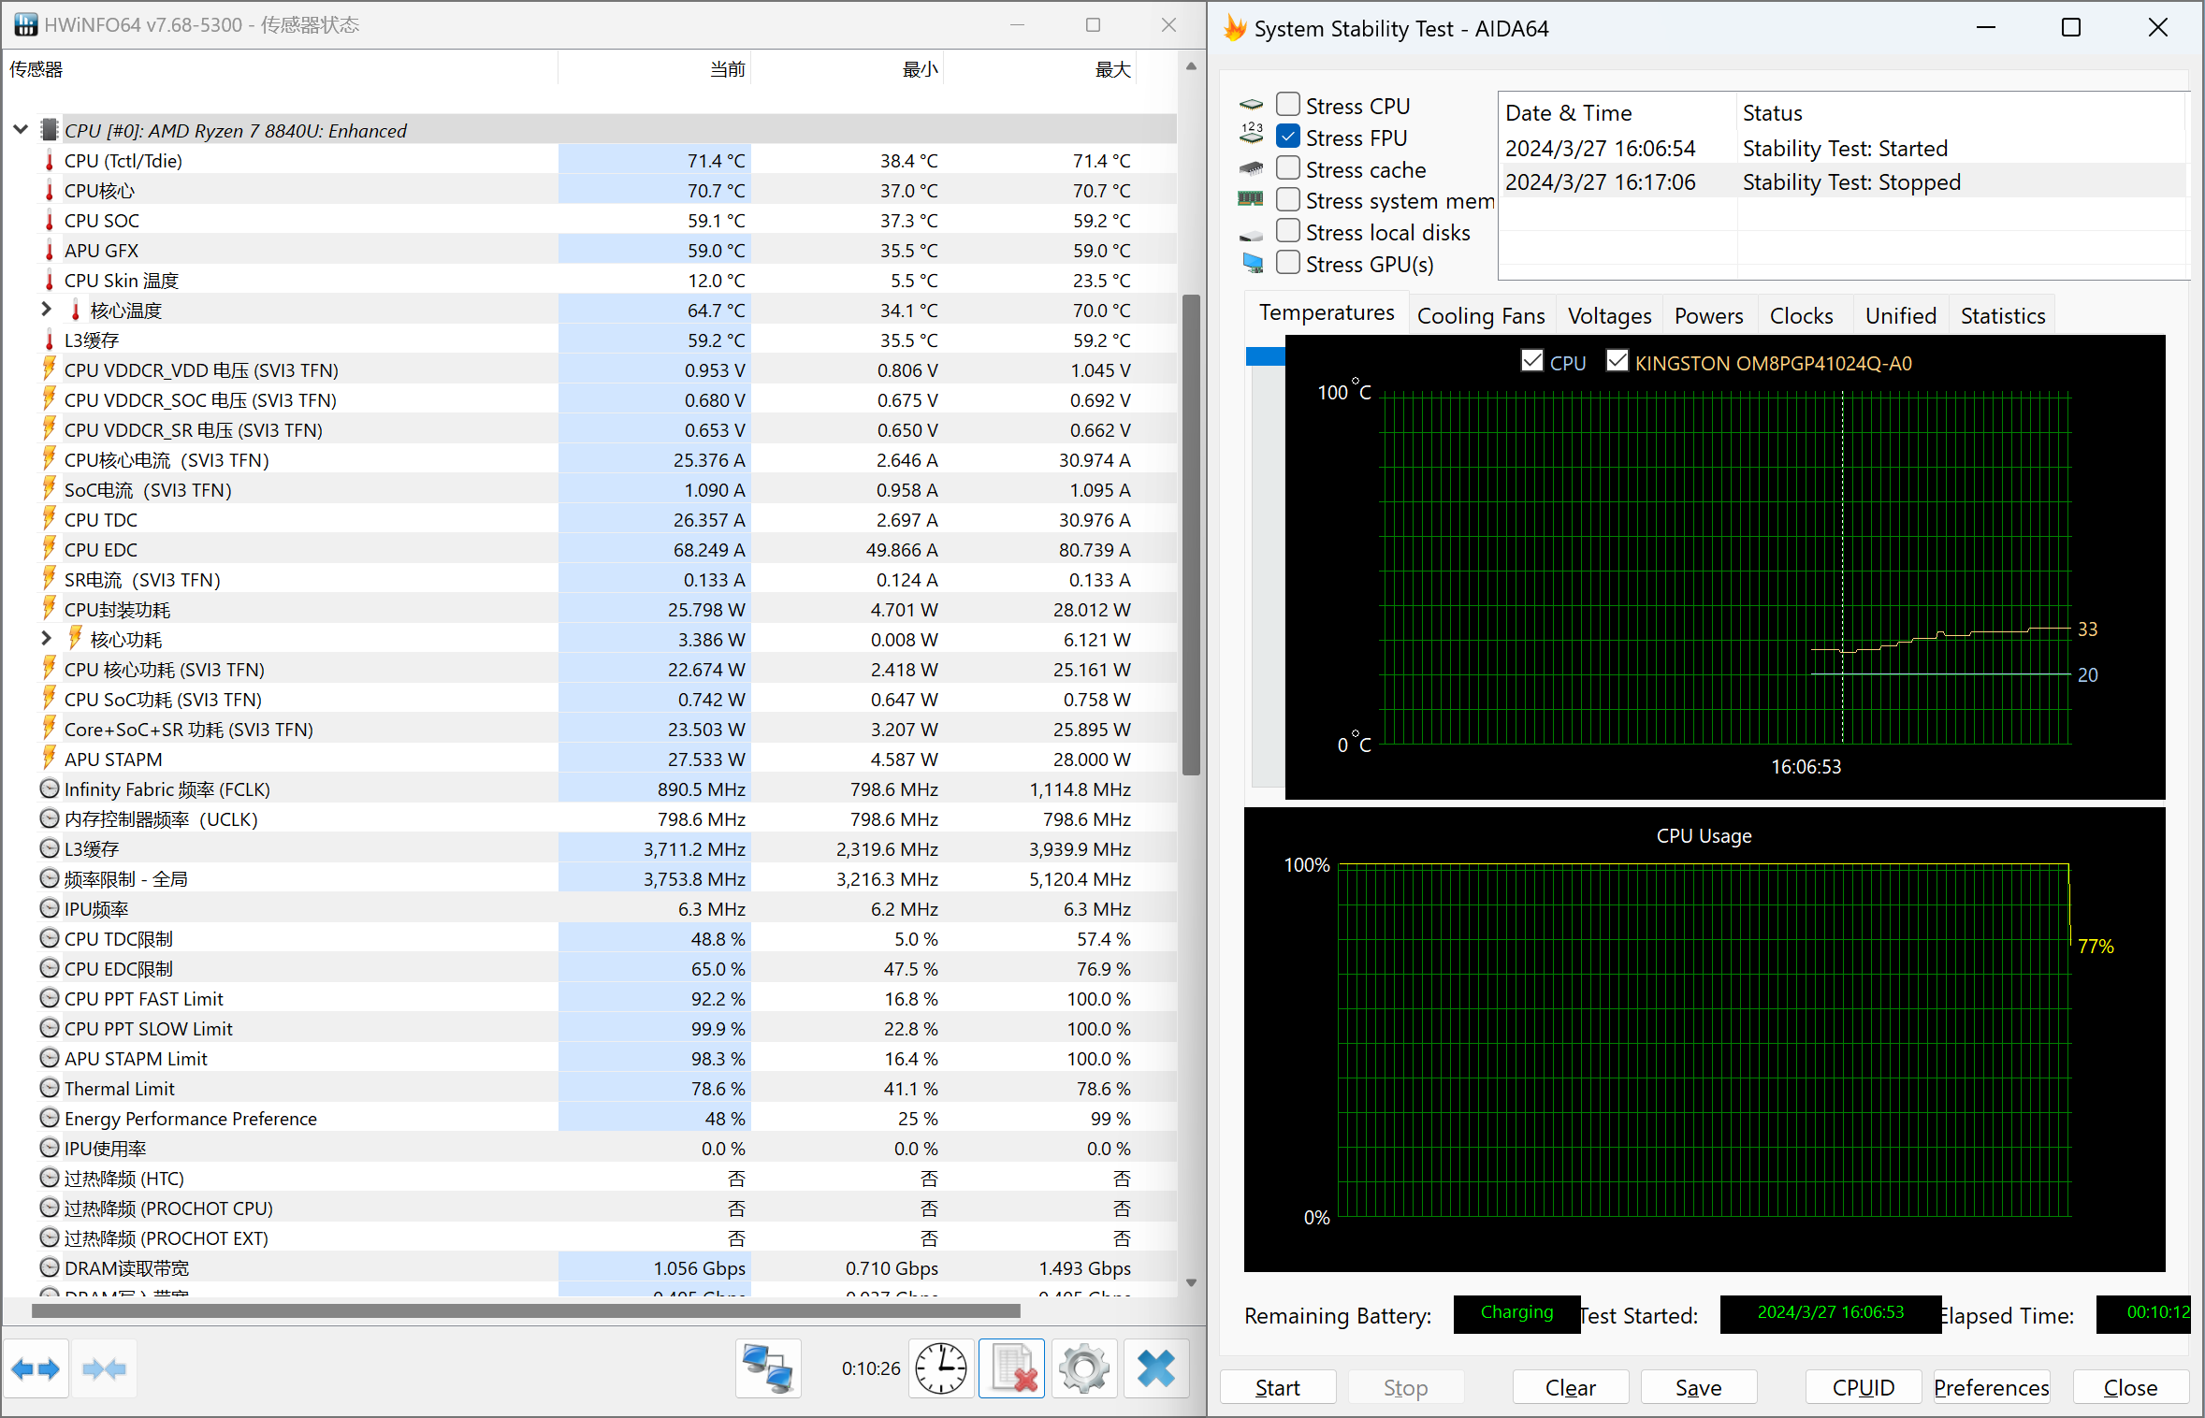The image size is (2205, 1418).
Task: Open HWiNFO settings gear icon
Action: click(x=1083, y=1369)
